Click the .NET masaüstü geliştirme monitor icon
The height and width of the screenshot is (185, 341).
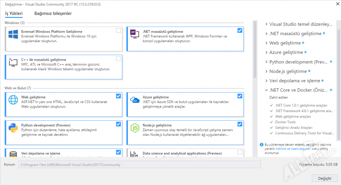click(135, 34)
